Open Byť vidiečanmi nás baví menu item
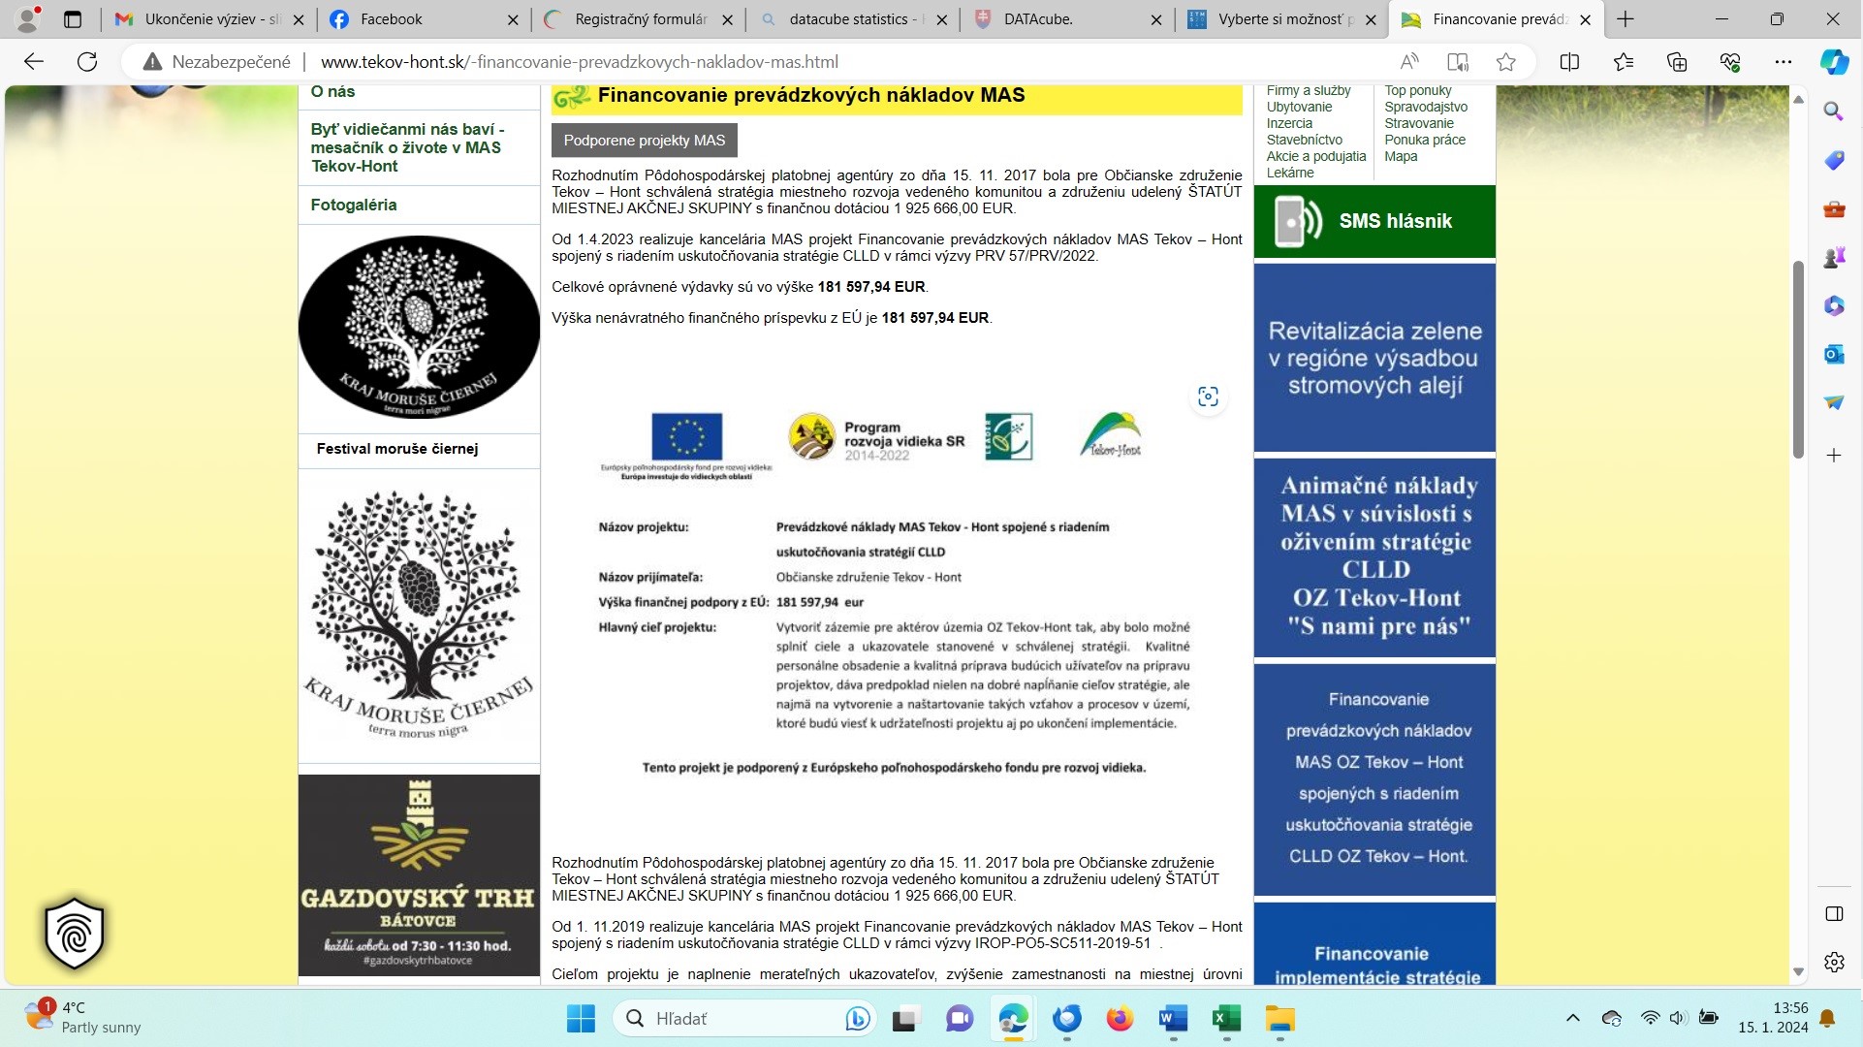The image size is (1863, 1047). coord(407,147)
